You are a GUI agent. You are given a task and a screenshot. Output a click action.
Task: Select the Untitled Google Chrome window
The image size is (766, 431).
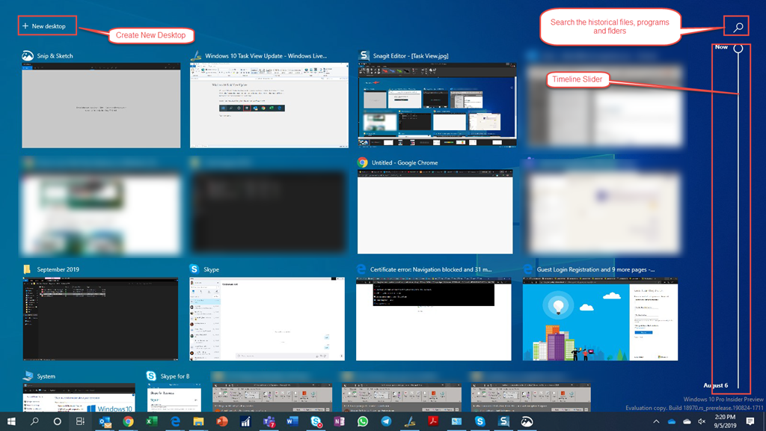434,211
